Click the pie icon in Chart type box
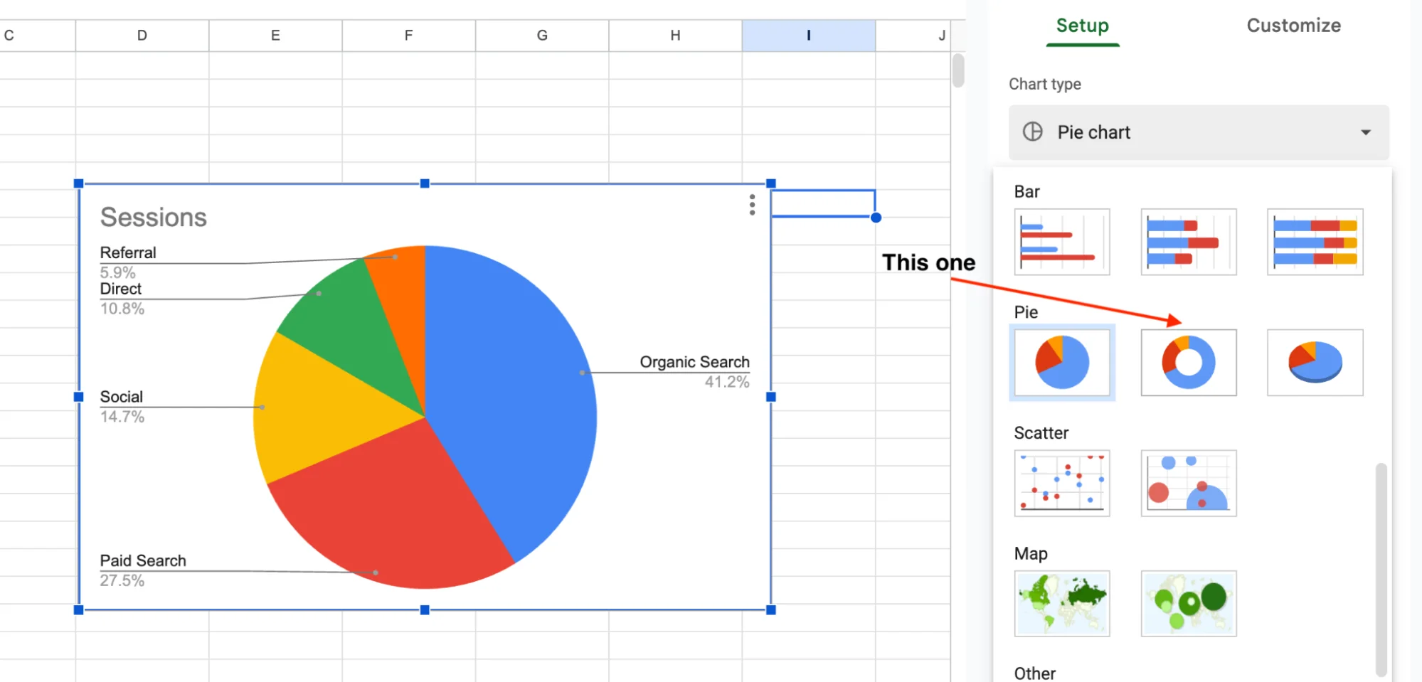This screenshot has height=682, width=1422. click(1032, 132)
